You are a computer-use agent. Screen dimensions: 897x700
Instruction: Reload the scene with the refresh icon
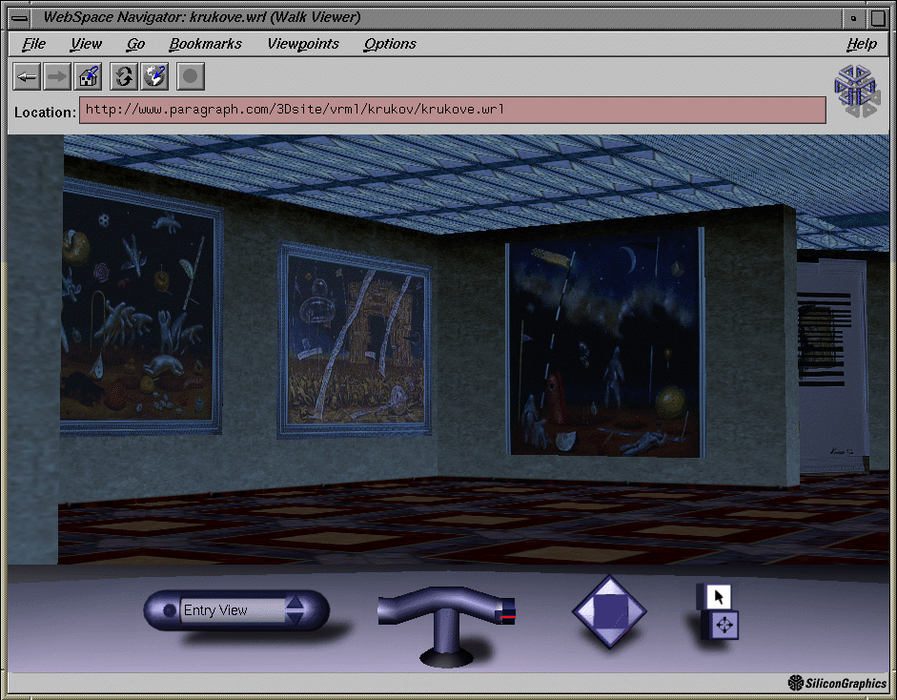124,76
